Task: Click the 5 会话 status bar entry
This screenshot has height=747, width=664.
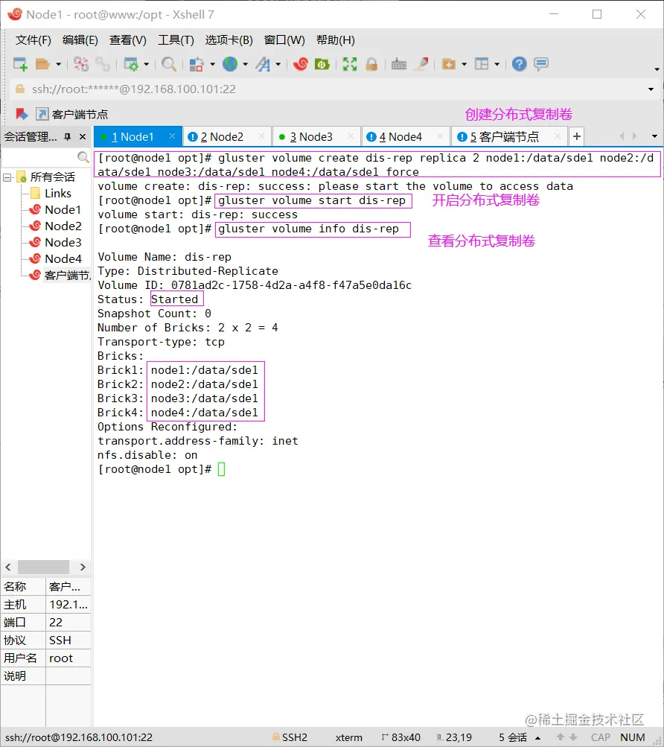Action: [x=513, y=737]
